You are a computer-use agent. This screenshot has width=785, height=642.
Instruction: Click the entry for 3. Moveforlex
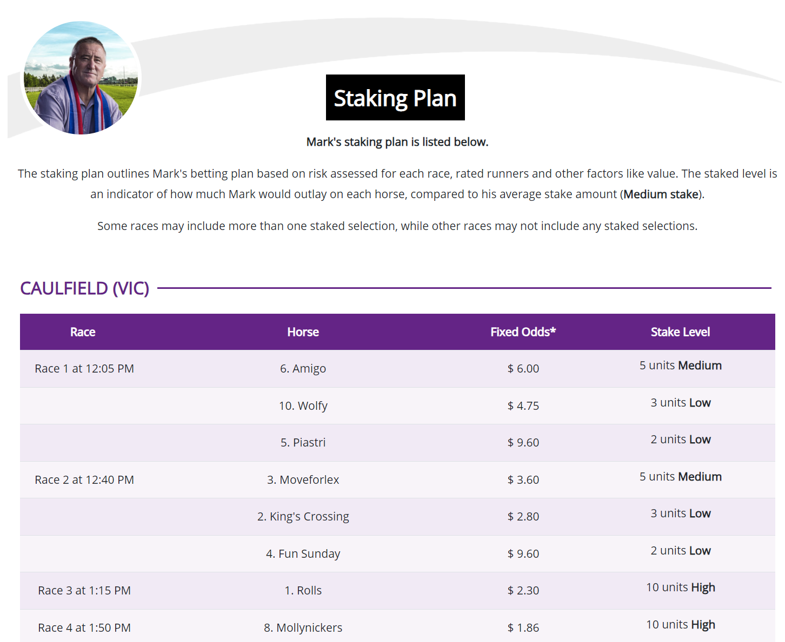point(303,479)
